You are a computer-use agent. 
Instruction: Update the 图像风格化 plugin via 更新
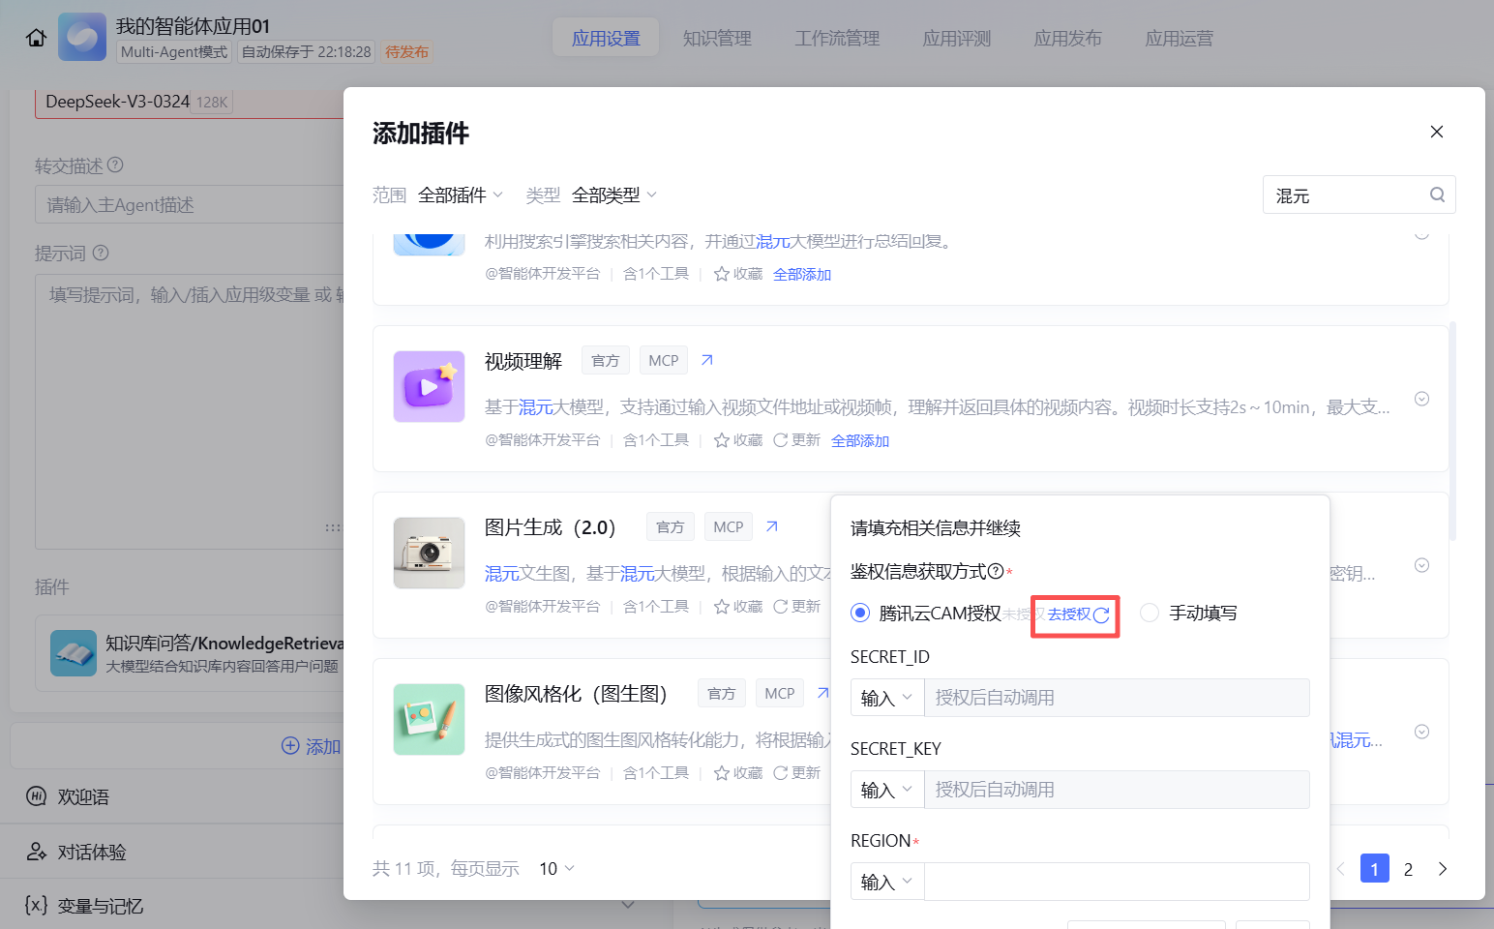(796, 773)
